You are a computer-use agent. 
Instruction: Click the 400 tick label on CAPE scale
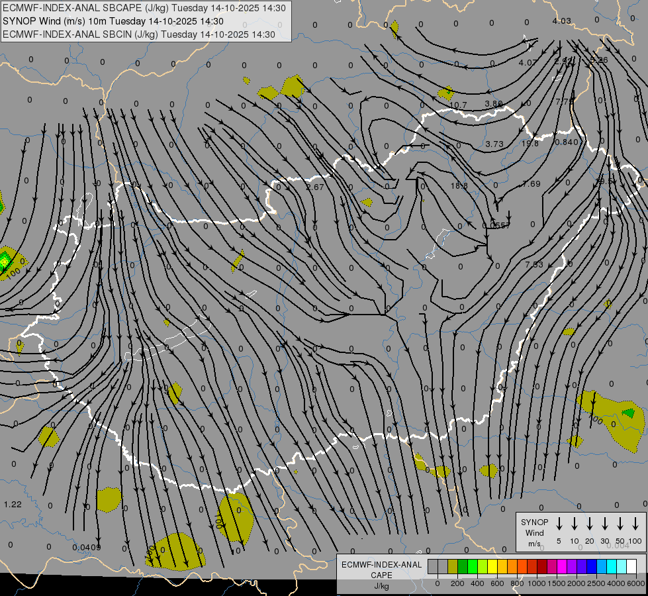coord(477,583)
